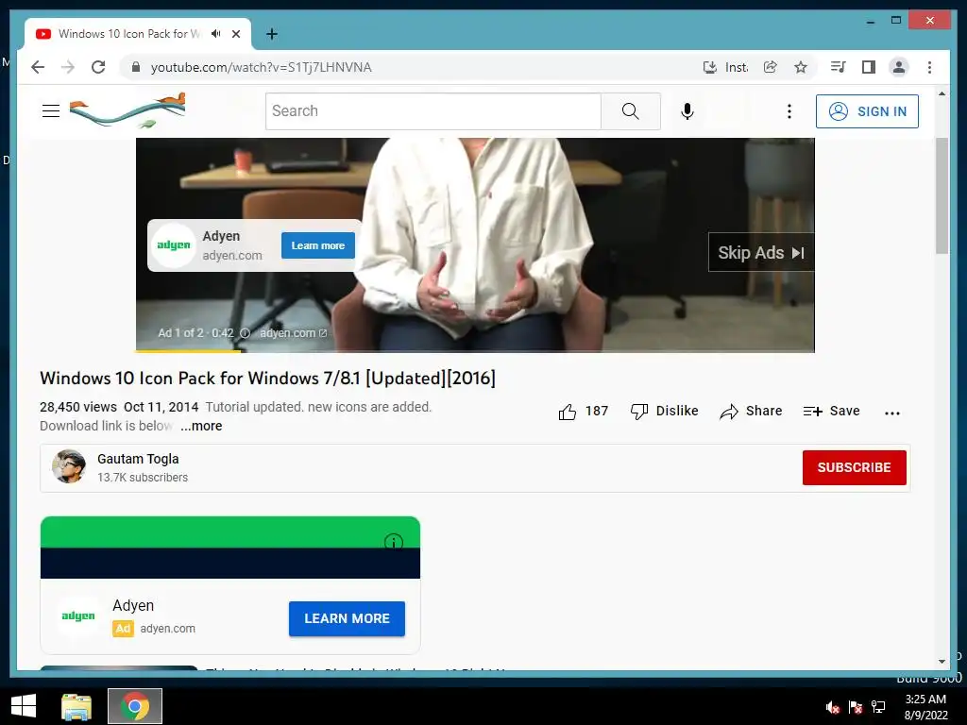Click the microphone voice search icon

tap(687, 111)
